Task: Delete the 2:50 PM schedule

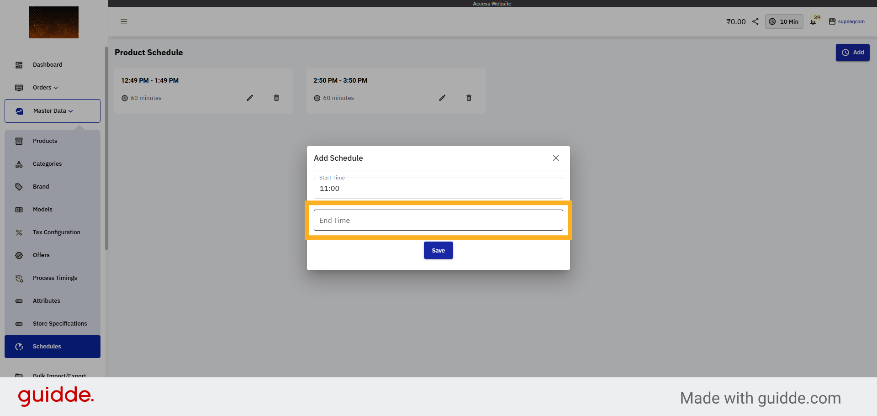Action: (469, 98)
